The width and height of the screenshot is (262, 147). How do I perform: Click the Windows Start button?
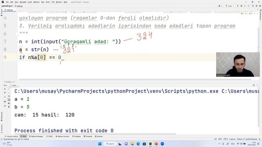click(x=100, y=144)
